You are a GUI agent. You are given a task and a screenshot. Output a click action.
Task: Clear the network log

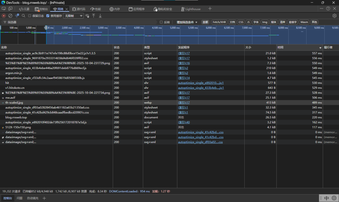coord(10,16)
